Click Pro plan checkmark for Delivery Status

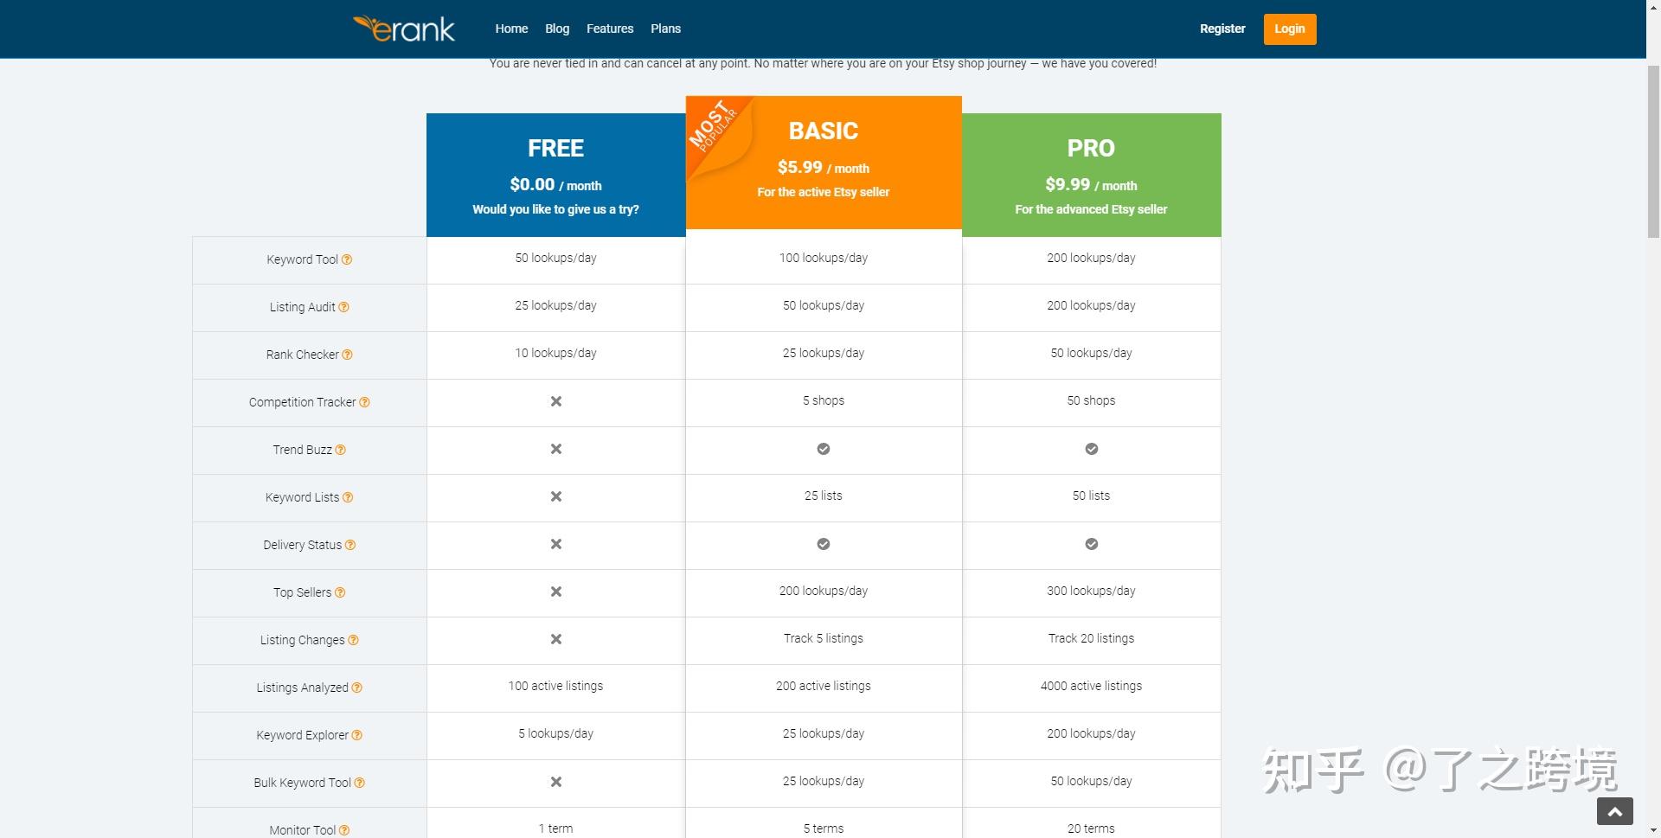click(x=1092, y=544)
